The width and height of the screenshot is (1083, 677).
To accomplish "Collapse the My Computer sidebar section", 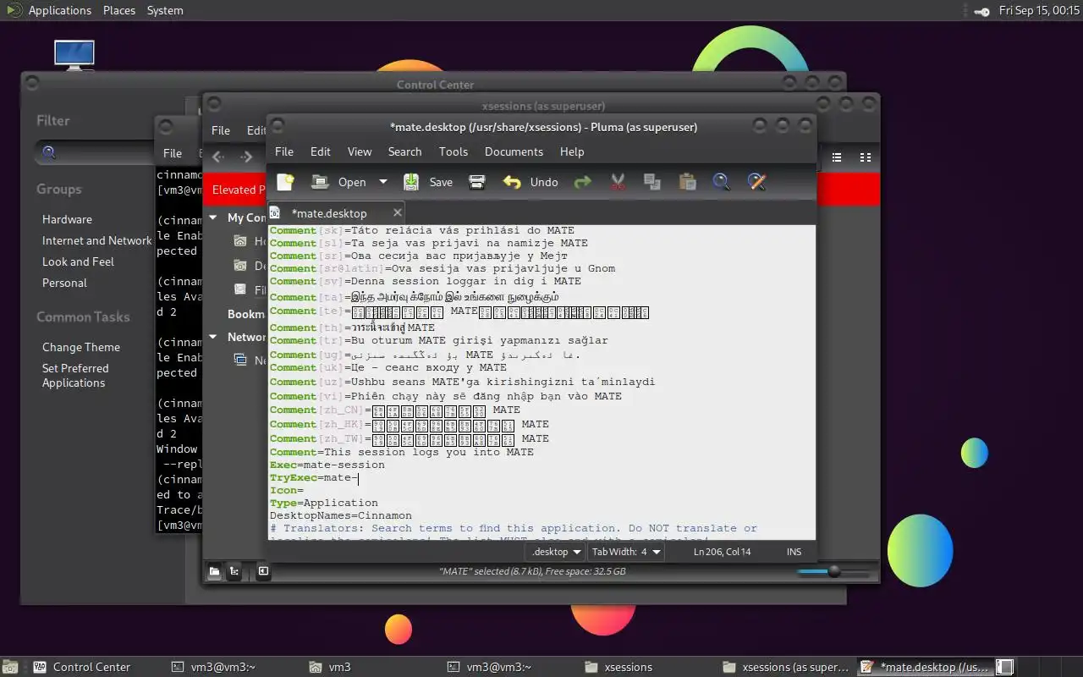I will (213, 217).
